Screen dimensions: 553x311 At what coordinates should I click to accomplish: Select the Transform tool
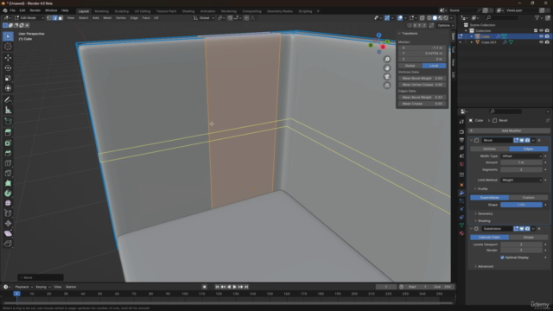click(8, 88)
